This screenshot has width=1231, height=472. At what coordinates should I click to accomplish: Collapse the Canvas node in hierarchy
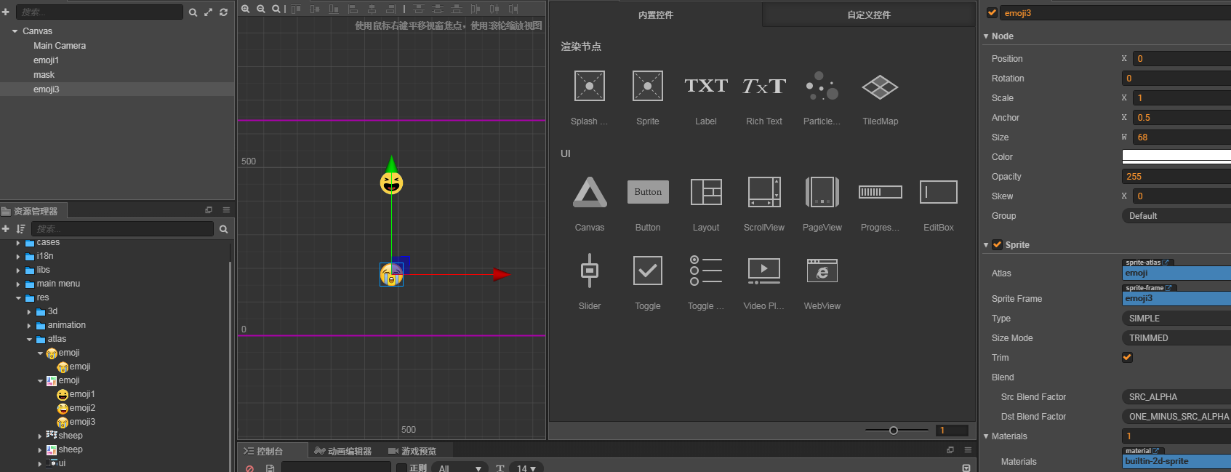click(15, 31)
